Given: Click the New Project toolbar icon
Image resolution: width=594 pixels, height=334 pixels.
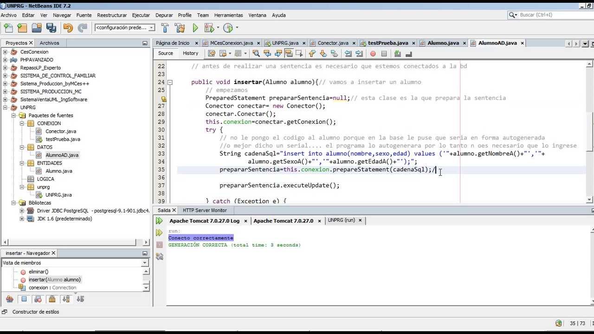Looking at the screenshot, I should coord(22,28).
